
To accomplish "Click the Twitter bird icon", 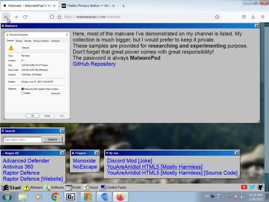I will (x=252, y=187).
